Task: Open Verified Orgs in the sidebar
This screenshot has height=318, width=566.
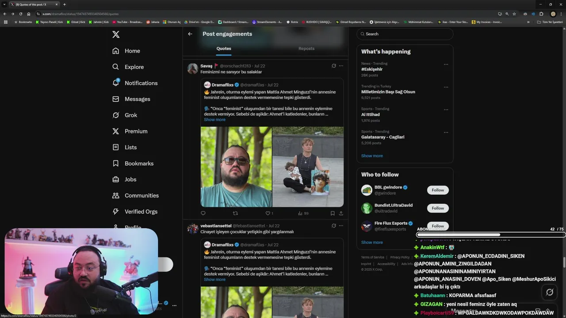Action: pos(135,212)
